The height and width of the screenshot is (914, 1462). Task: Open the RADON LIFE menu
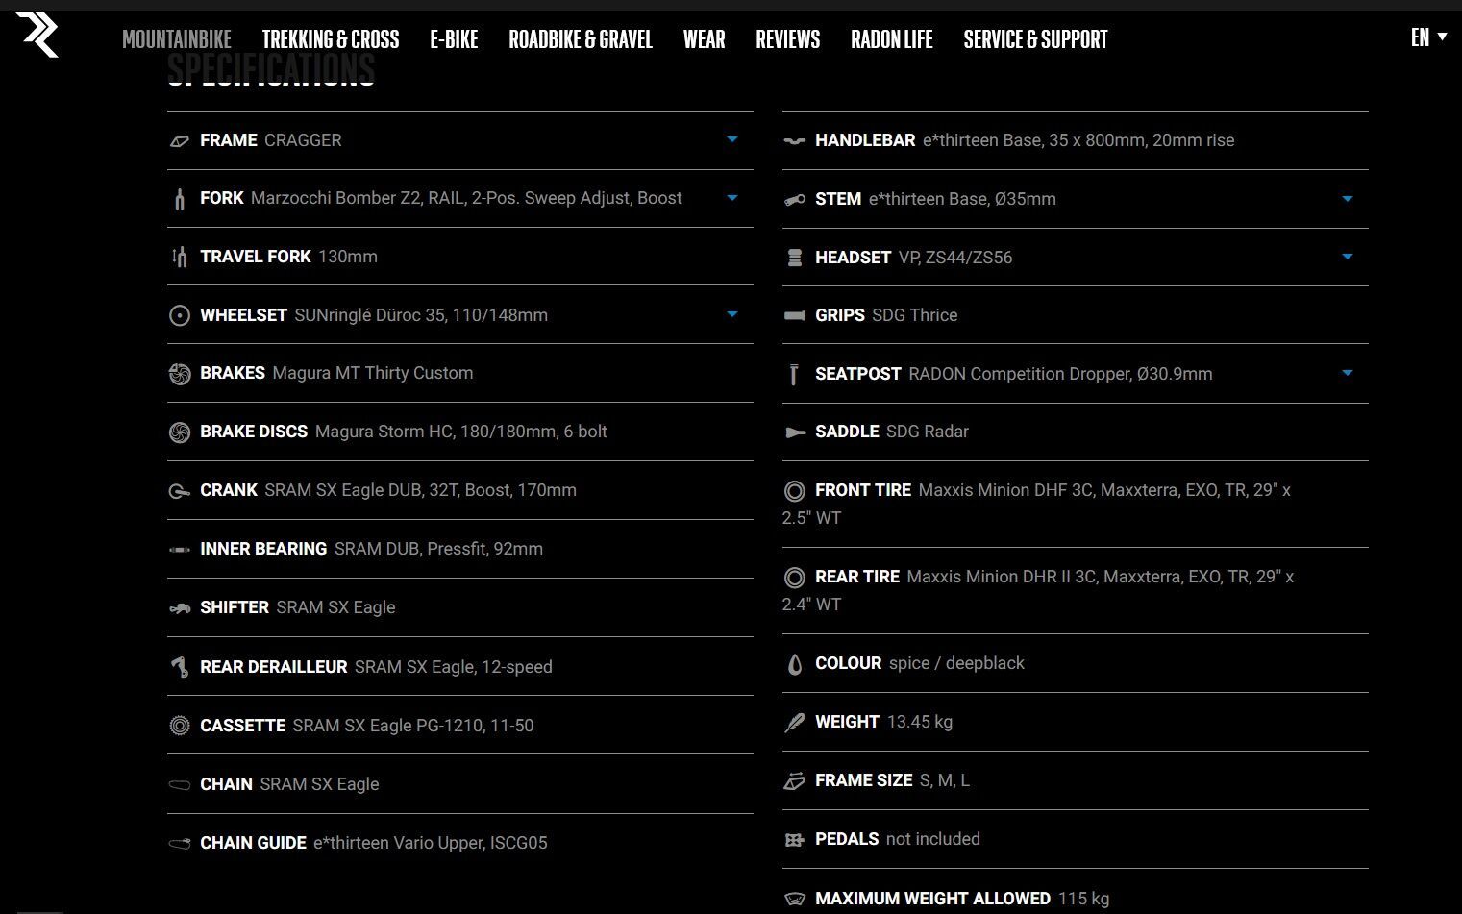(x=892, y=39)
